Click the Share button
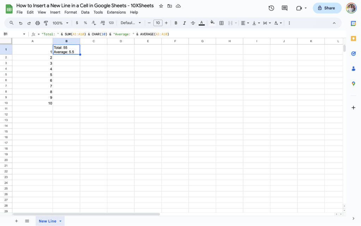 pyautogui.click(x=327, y=8)
